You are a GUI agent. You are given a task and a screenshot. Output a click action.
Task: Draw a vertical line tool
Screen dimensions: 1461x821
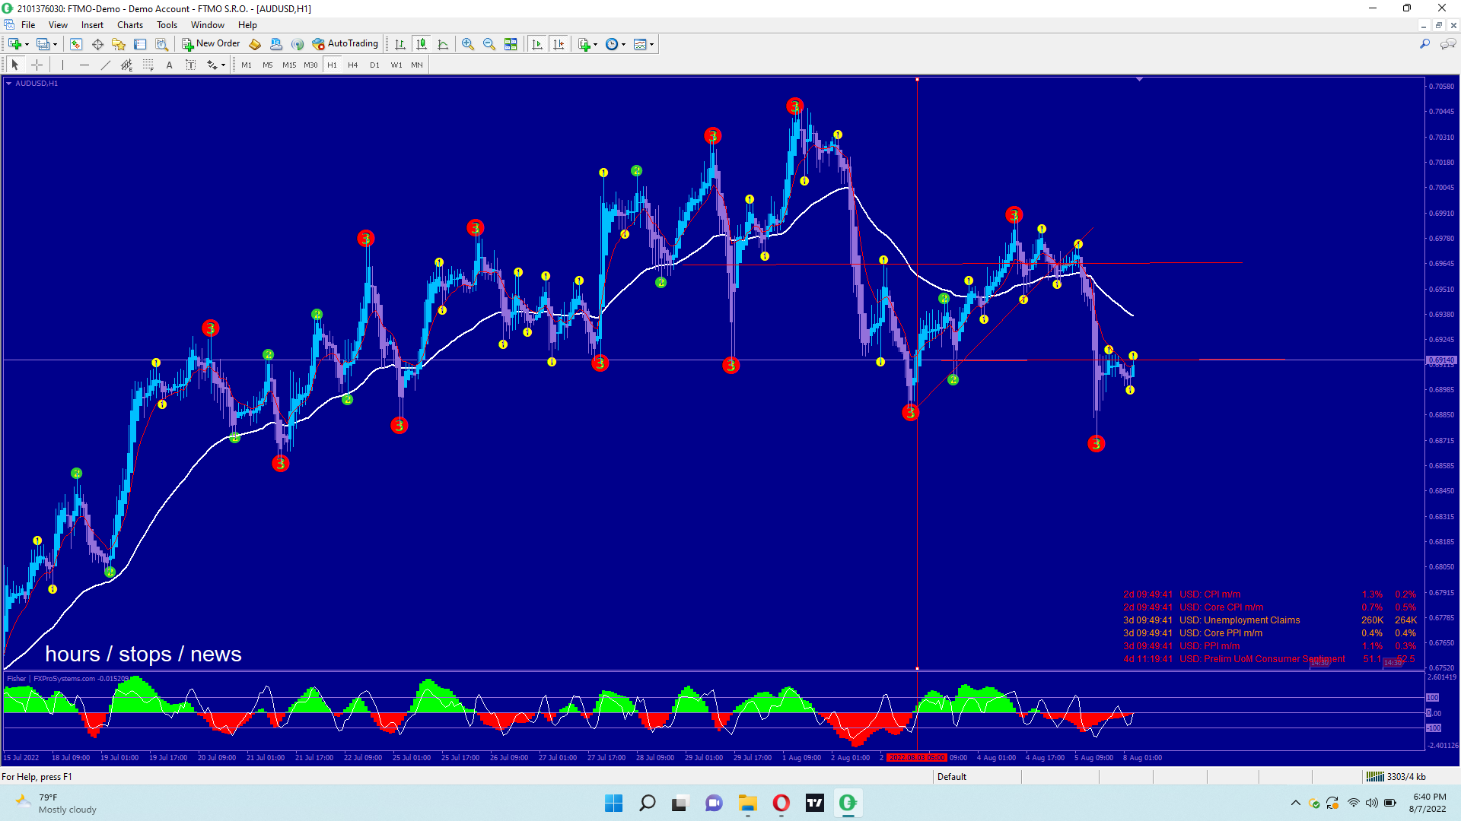click(62, 65)
